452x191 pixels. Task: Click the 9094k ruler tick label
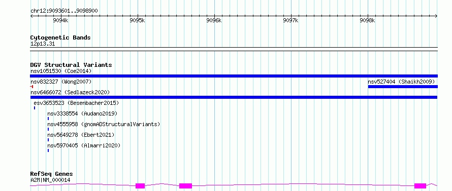tap(61, 20)
